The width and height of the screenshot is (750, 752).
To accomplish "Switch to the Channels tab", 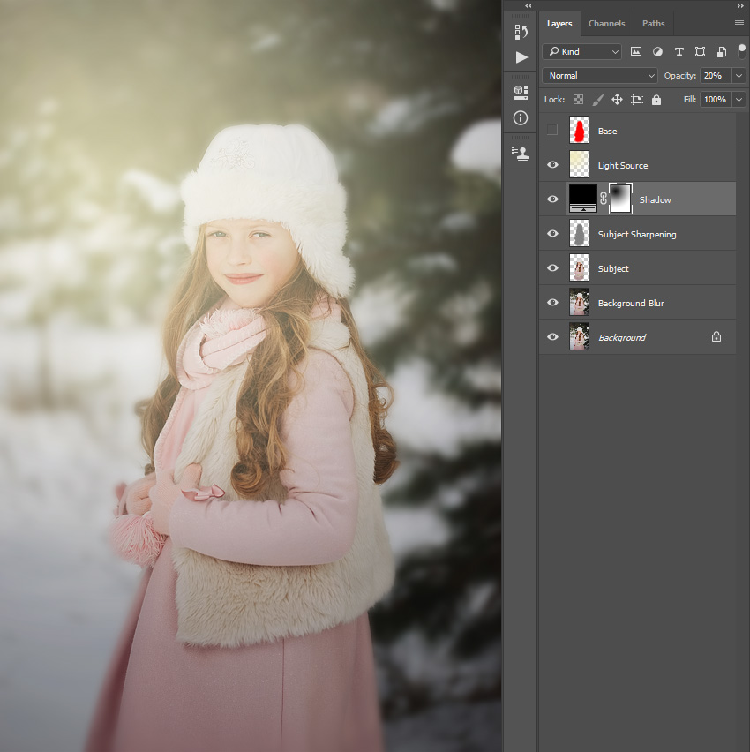I will pos(607,24).
